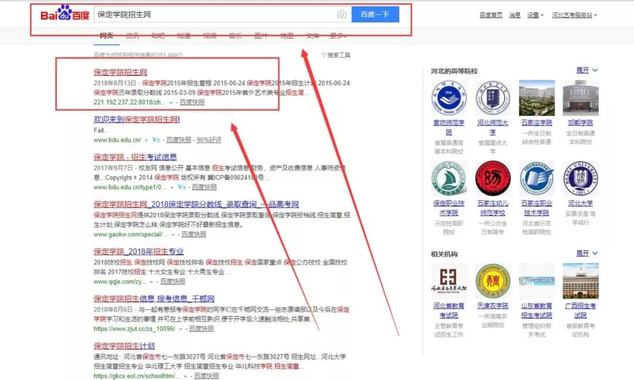Open the 音乐 tab
The height and width of the screenshot is (380, 634).
point(235,36)
